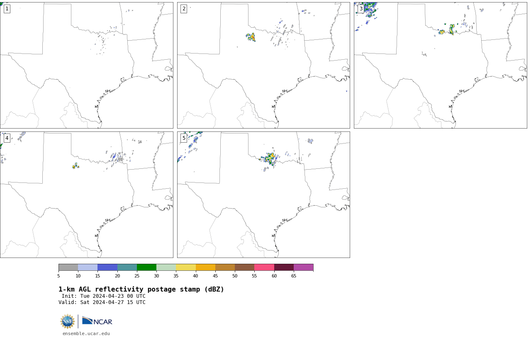Click the NSF logo
Screen dimensions: 531x338
(68, 321)
